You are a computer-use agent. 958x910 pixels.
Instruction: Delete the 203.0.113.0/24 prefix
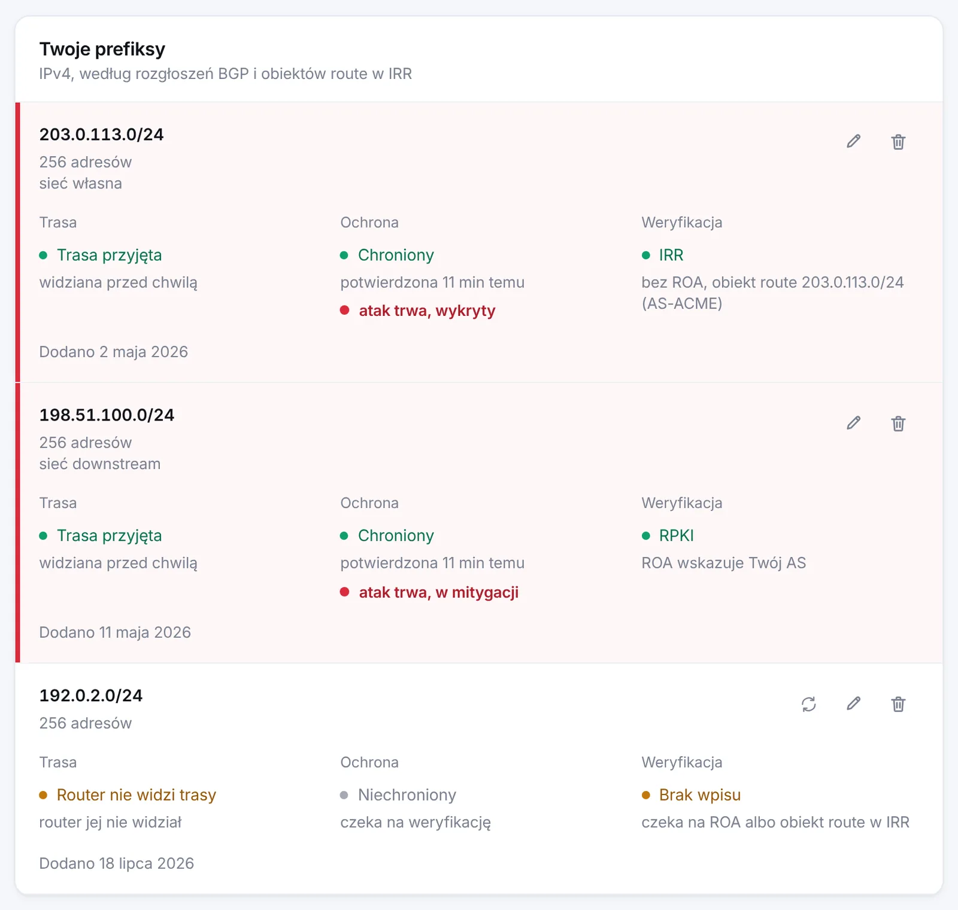coord(898,142)
